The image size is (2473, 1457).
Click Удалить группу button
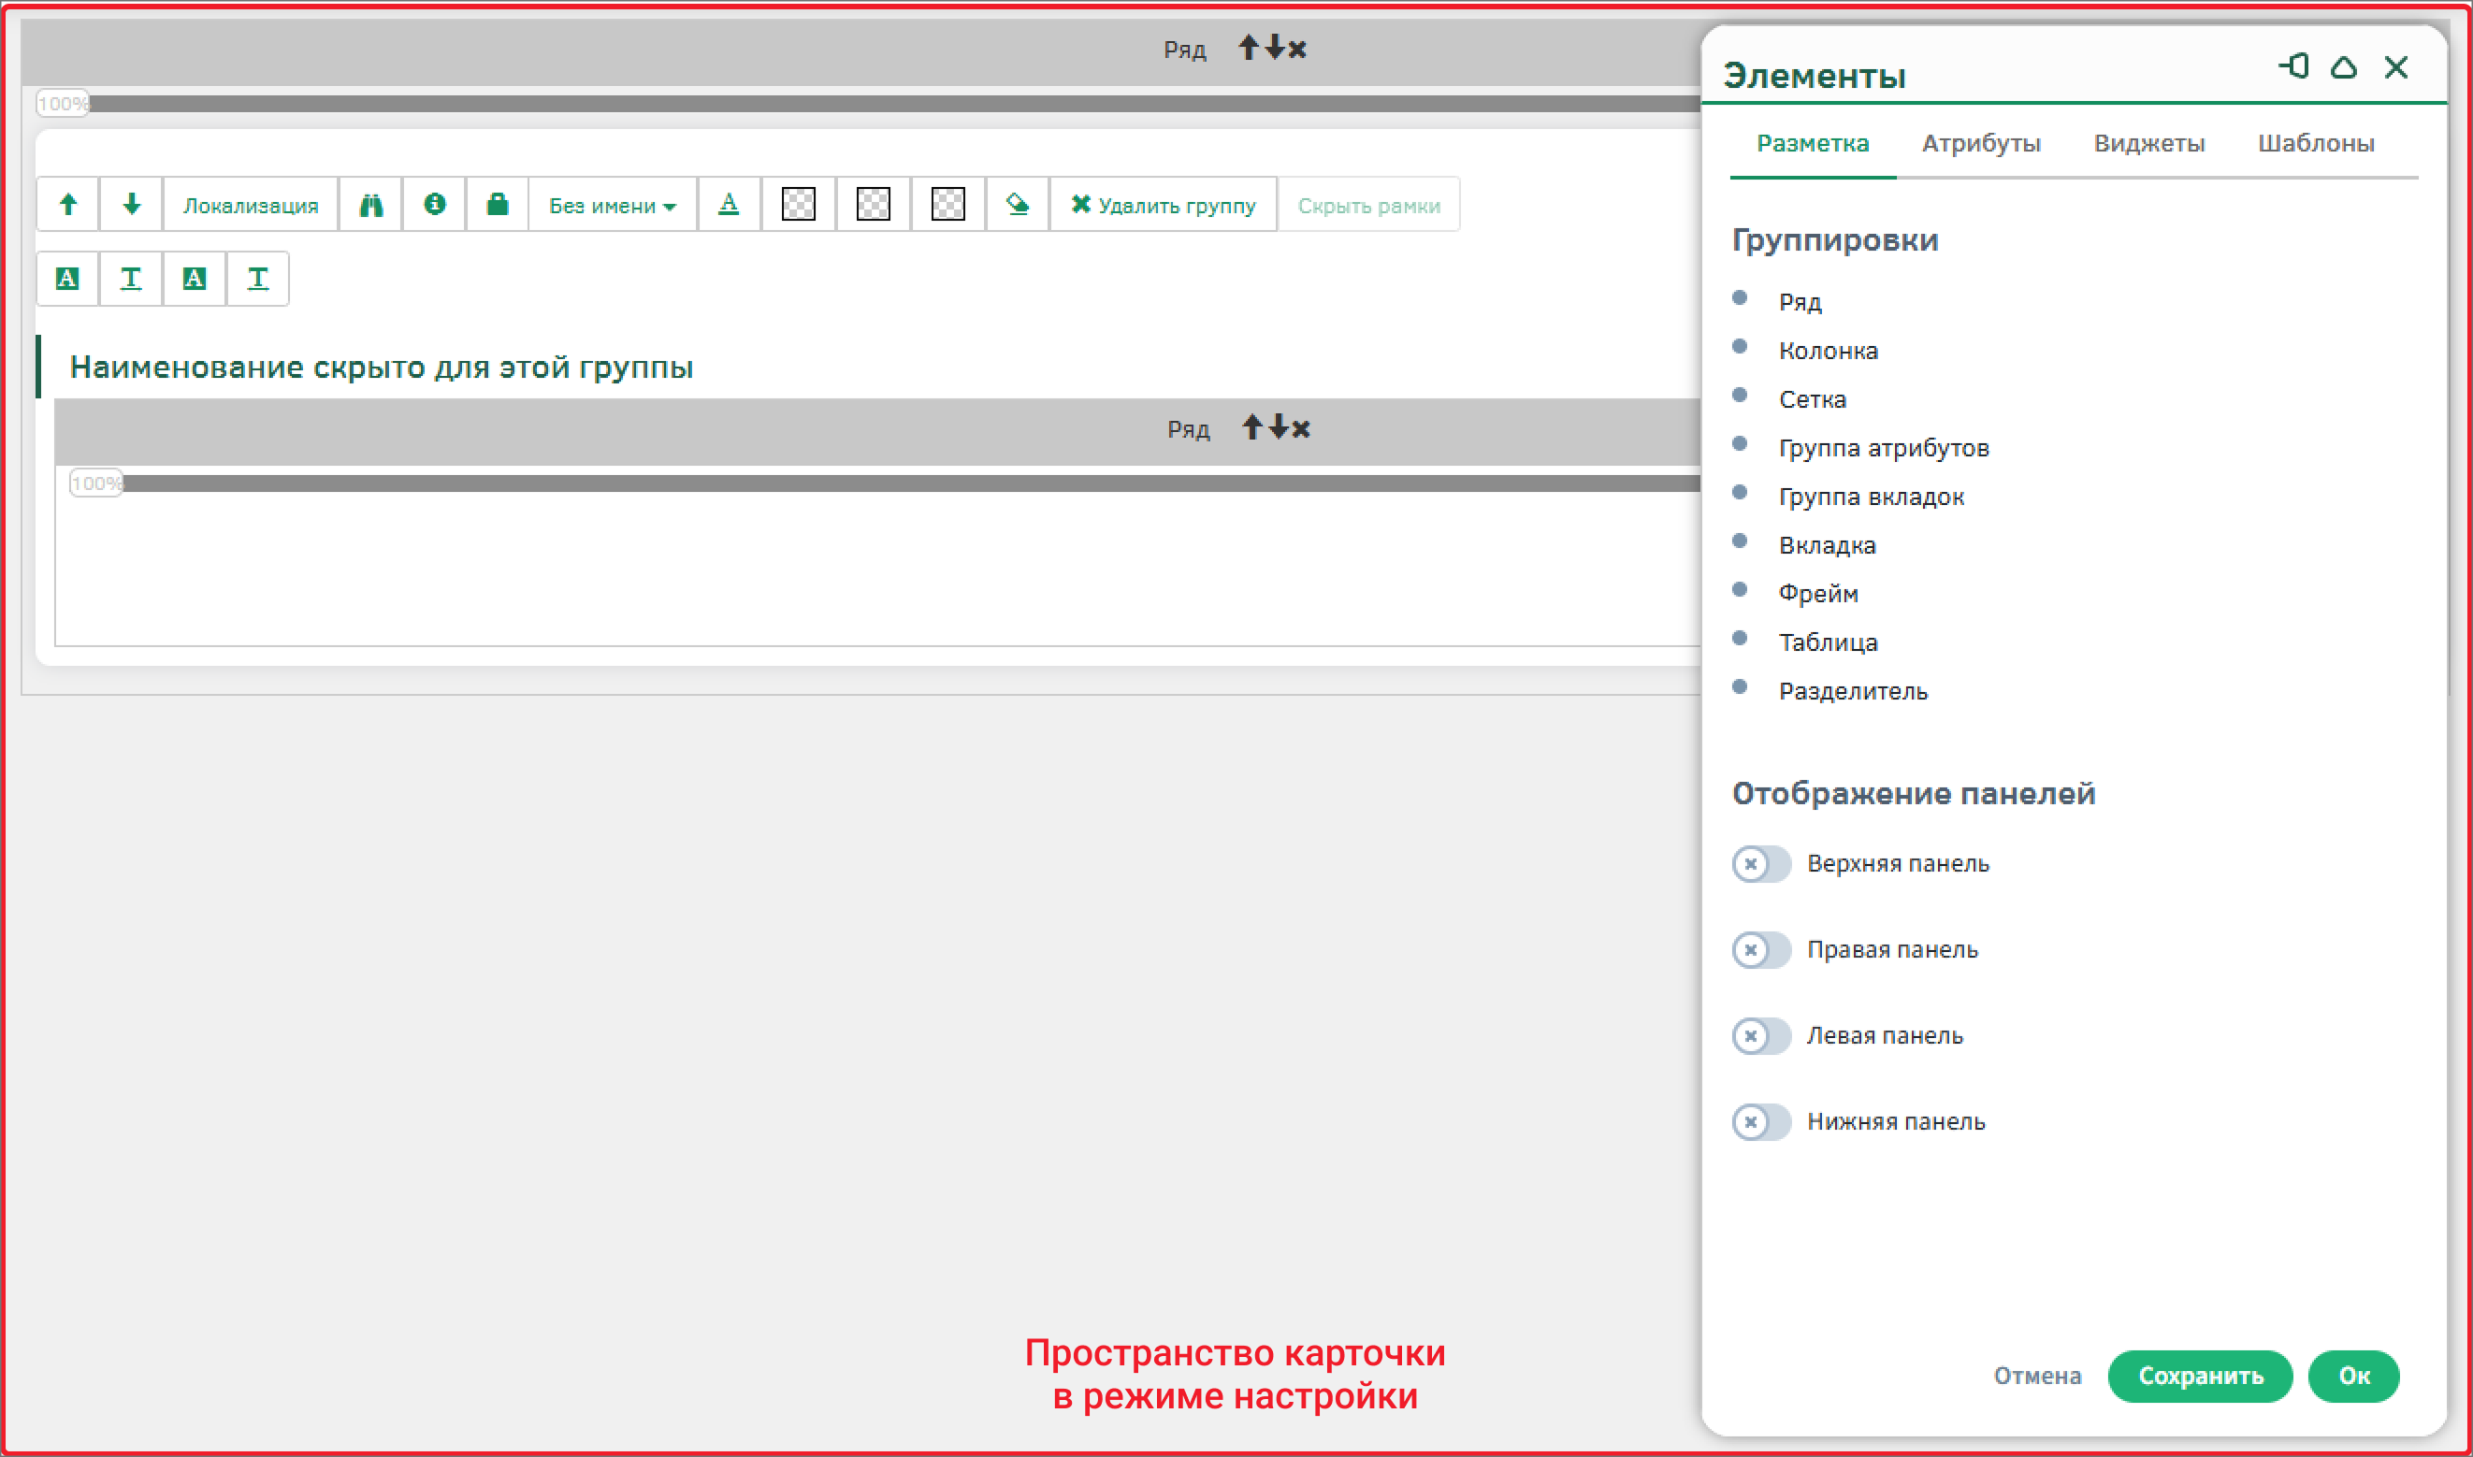[x=1163, y=205]
